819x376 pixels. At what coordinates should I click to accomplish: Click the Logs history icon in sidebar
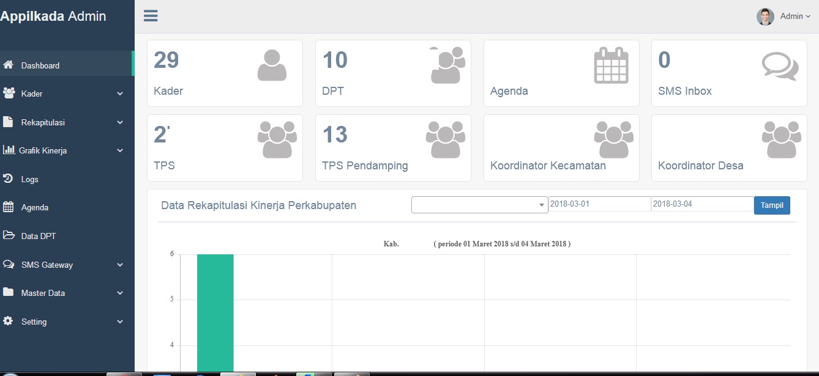[9, 179]
